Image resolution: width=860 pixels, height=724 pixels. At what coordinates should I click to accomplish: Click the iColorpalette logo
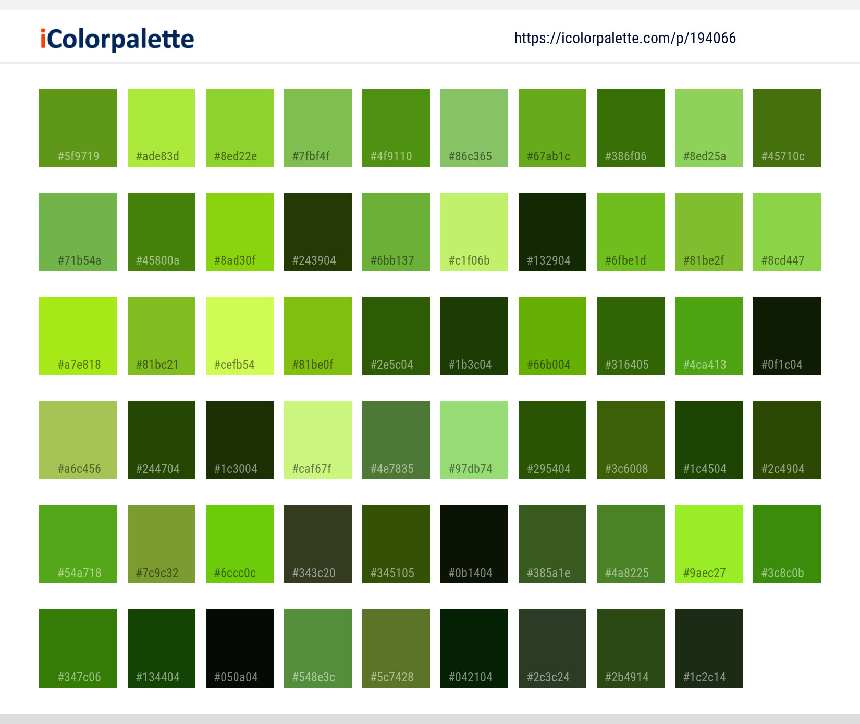(117, 39)
